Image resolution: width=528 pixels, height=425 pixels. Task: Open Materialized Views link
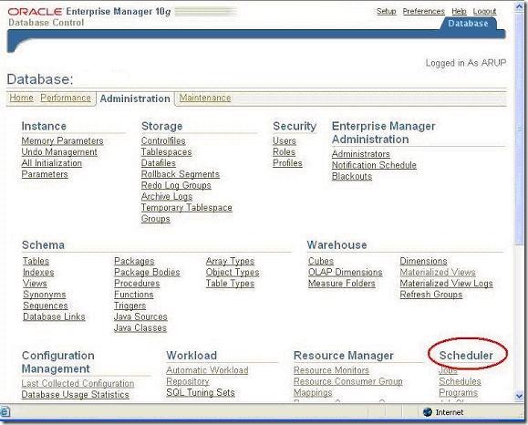pyautogui.click(x=438, y=272)
